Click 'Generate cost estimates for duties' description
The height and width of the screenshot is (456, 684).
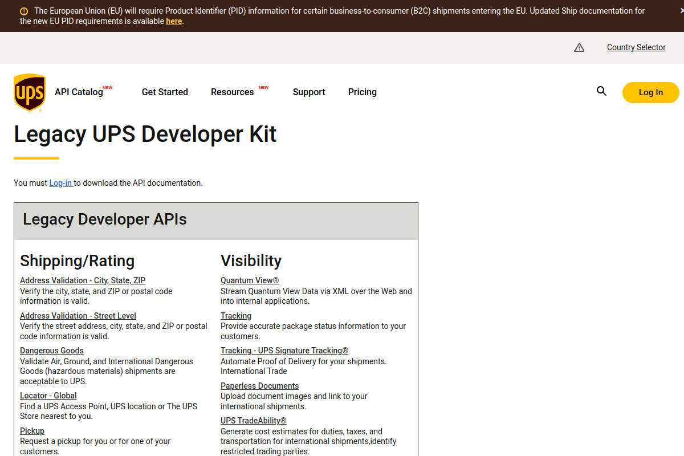coord(308,441)
